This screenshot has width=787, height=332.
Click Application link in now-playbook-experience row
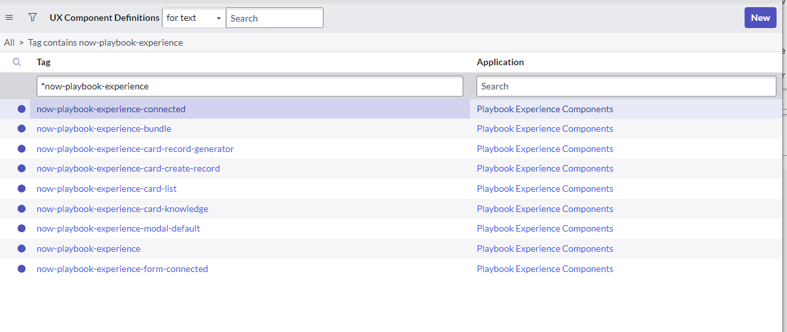click(545, 249)
